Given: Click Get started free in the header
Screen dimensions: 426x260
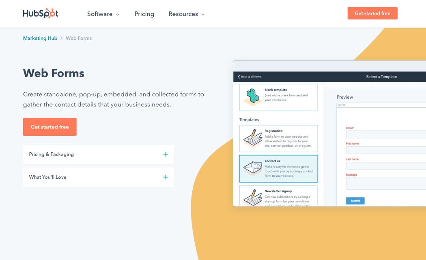Looking at the screenshot, I should click(x=372, y=13).
